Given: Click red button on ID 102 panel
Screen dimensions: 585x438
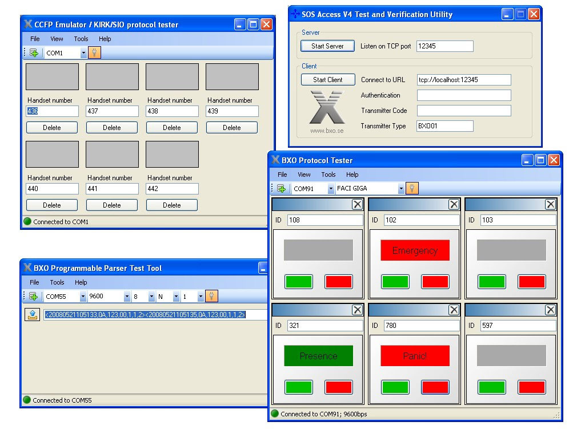Looking at the screenshot, I should coord(435,282).
